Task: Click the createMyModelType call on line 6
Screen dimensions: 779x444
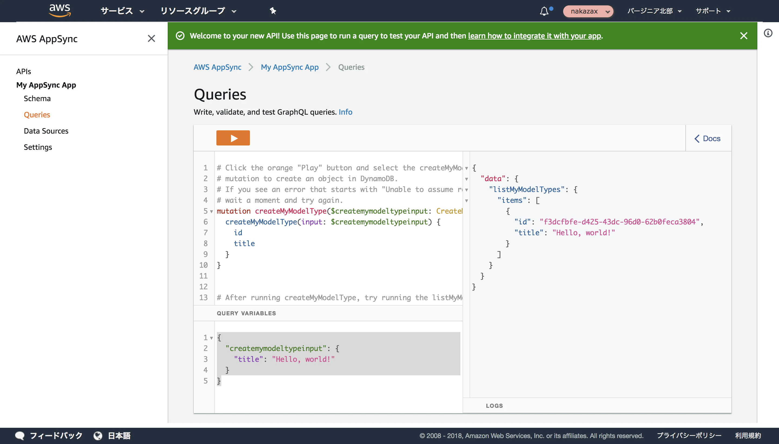Action: click(261, 222)
